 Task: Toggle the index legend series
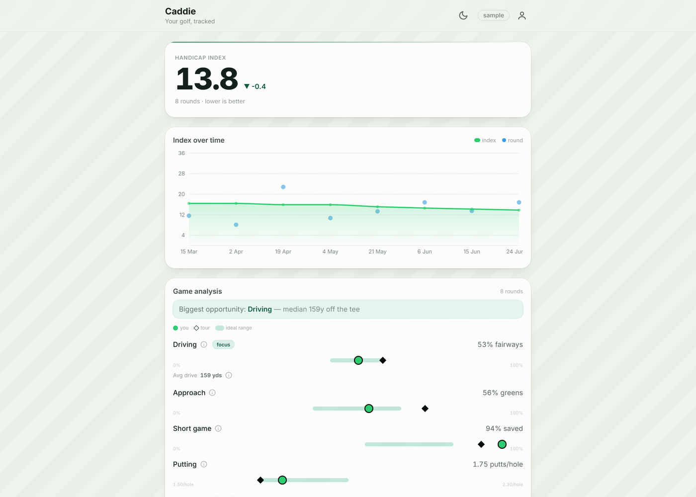pyautogui.click(x=485, y=140)
